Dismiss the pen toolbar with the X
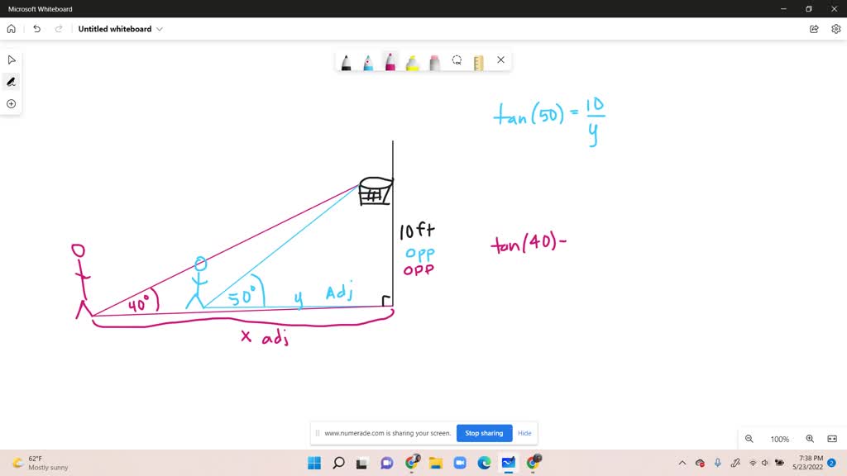Image resolution: width=847 pixels, height=476 pixels. tap(500, 59)
